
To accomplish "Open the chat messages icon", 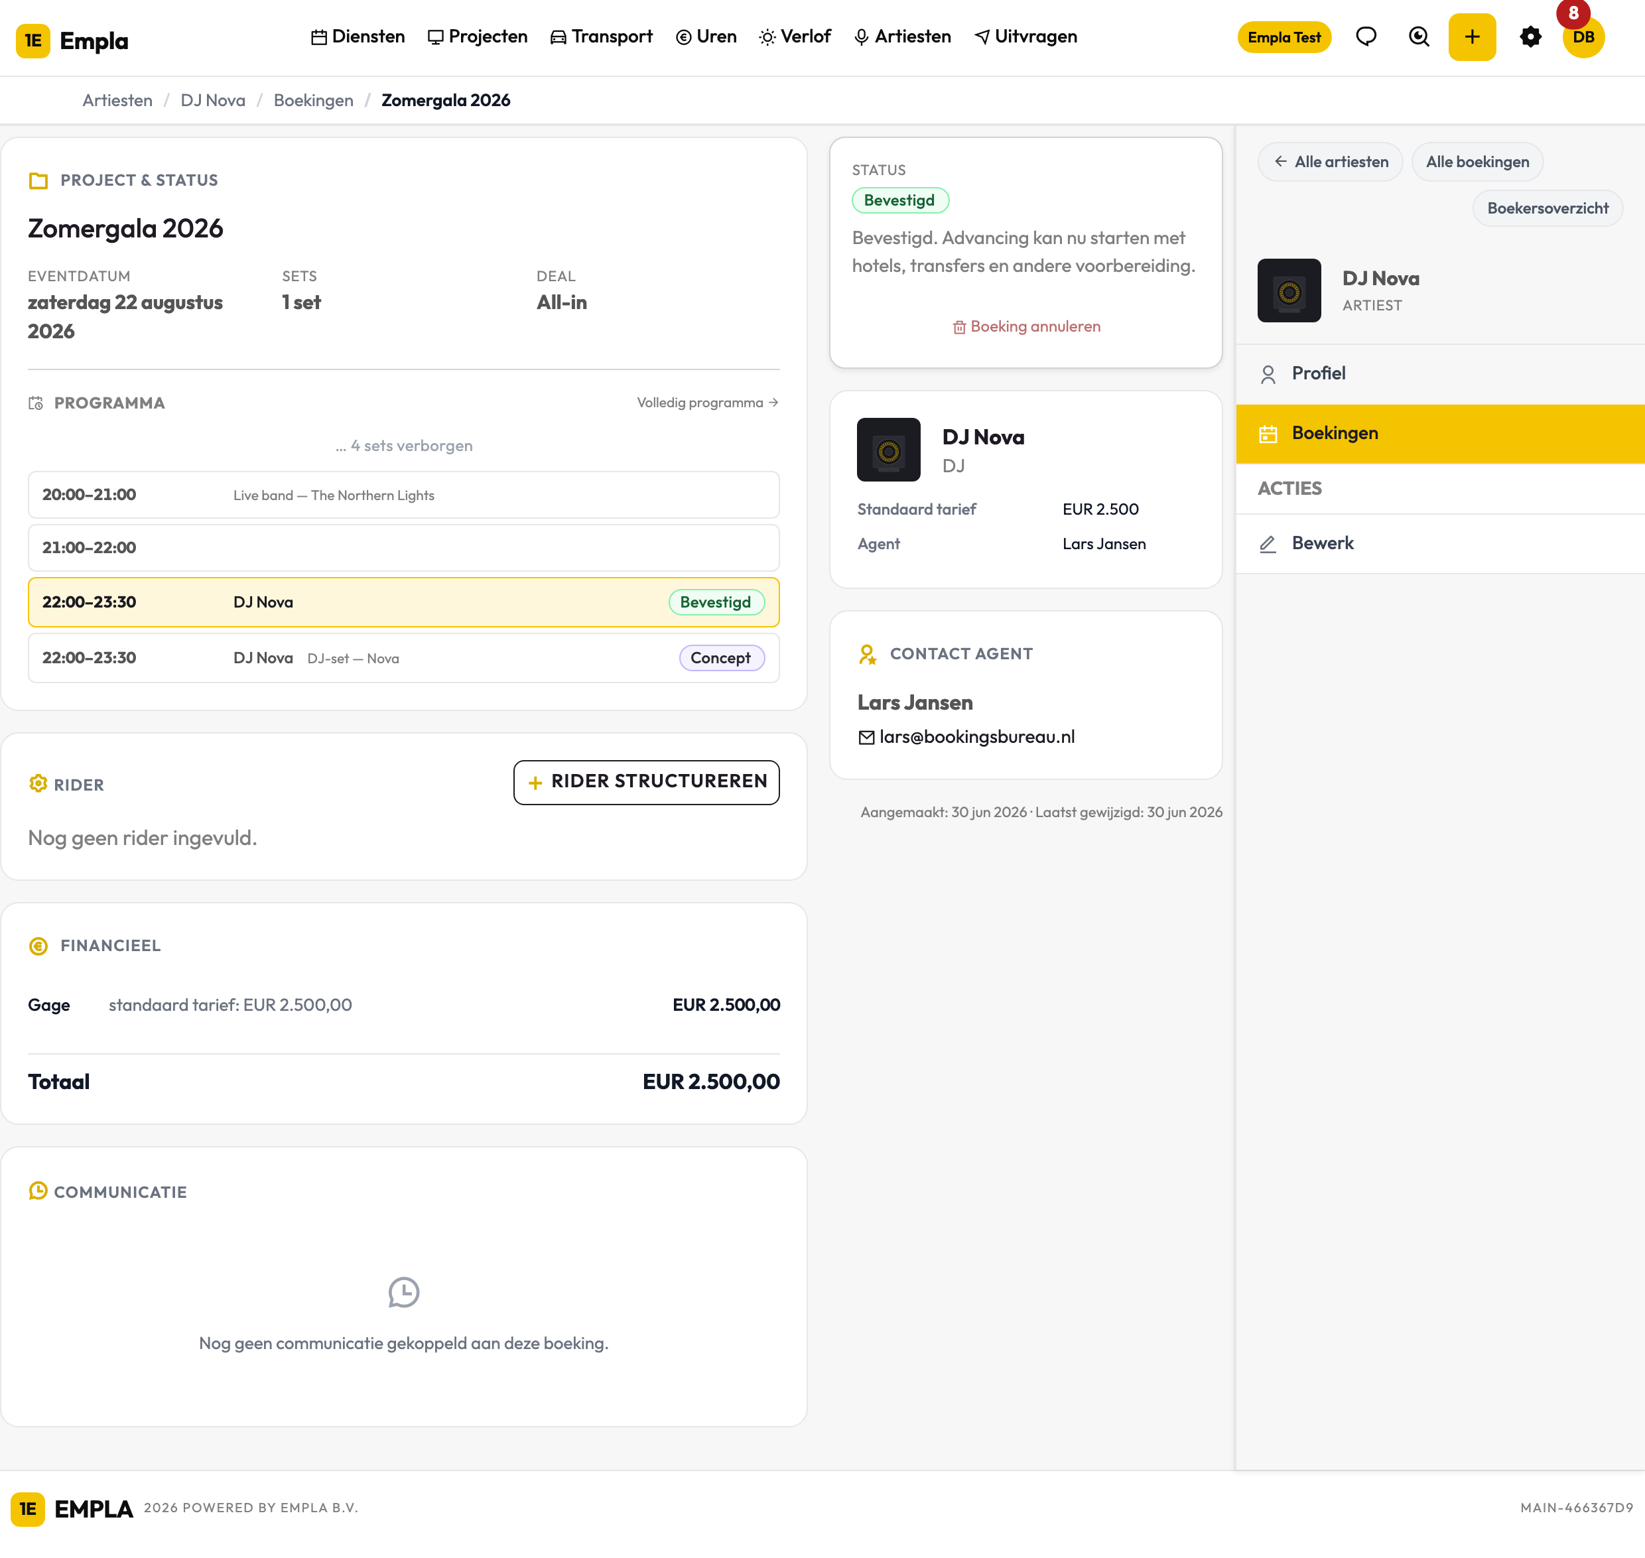I will pyautogui.click(x=1366, y=37).
